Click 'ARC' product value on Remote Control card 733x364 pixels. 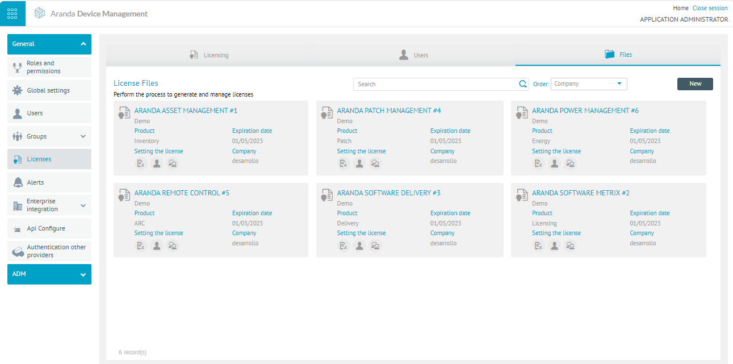click(140, 223)
